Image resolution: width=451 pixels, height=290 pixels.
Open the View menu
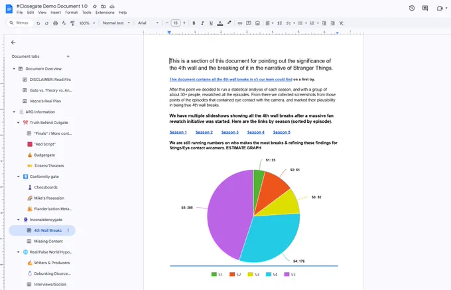coord(42,13)
